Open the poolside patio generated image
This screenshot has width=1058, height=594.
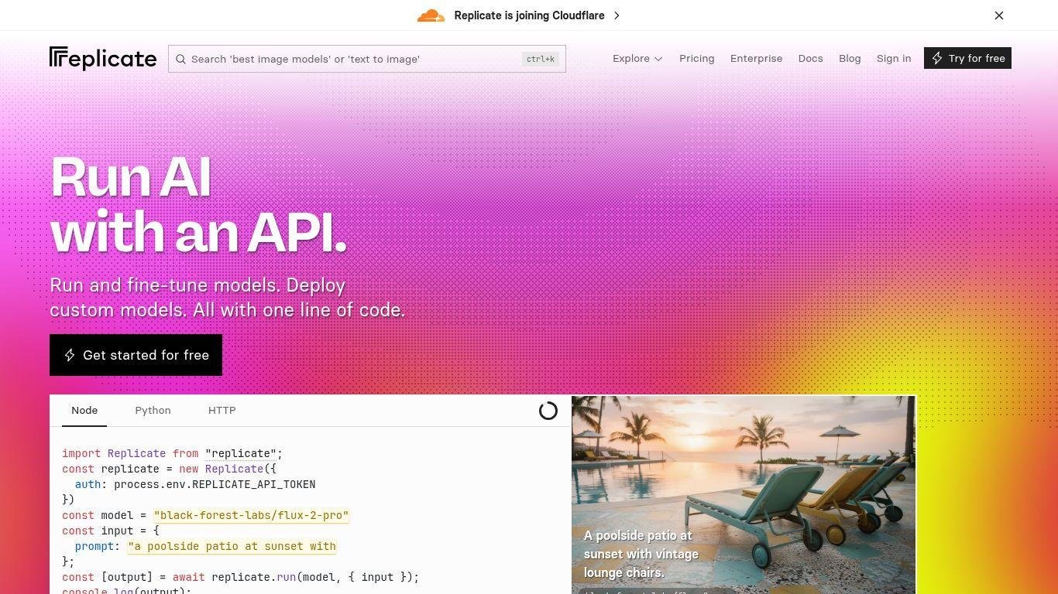tap(744, 480)
